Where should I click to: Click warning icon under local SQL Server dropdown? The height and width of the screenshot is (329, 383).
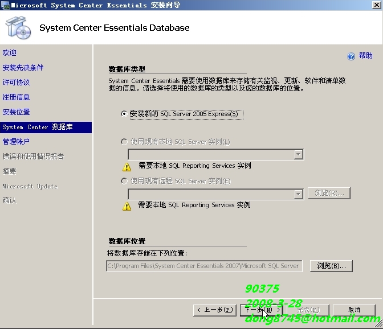[127, 167]
